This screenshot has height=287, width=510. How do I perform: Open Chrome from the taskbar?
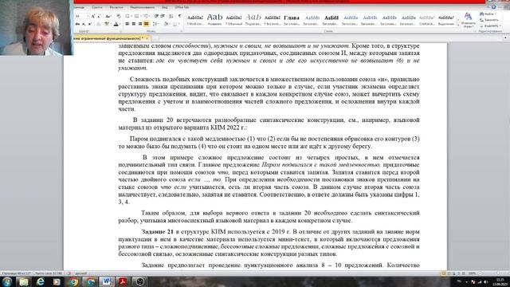point(73,281)
